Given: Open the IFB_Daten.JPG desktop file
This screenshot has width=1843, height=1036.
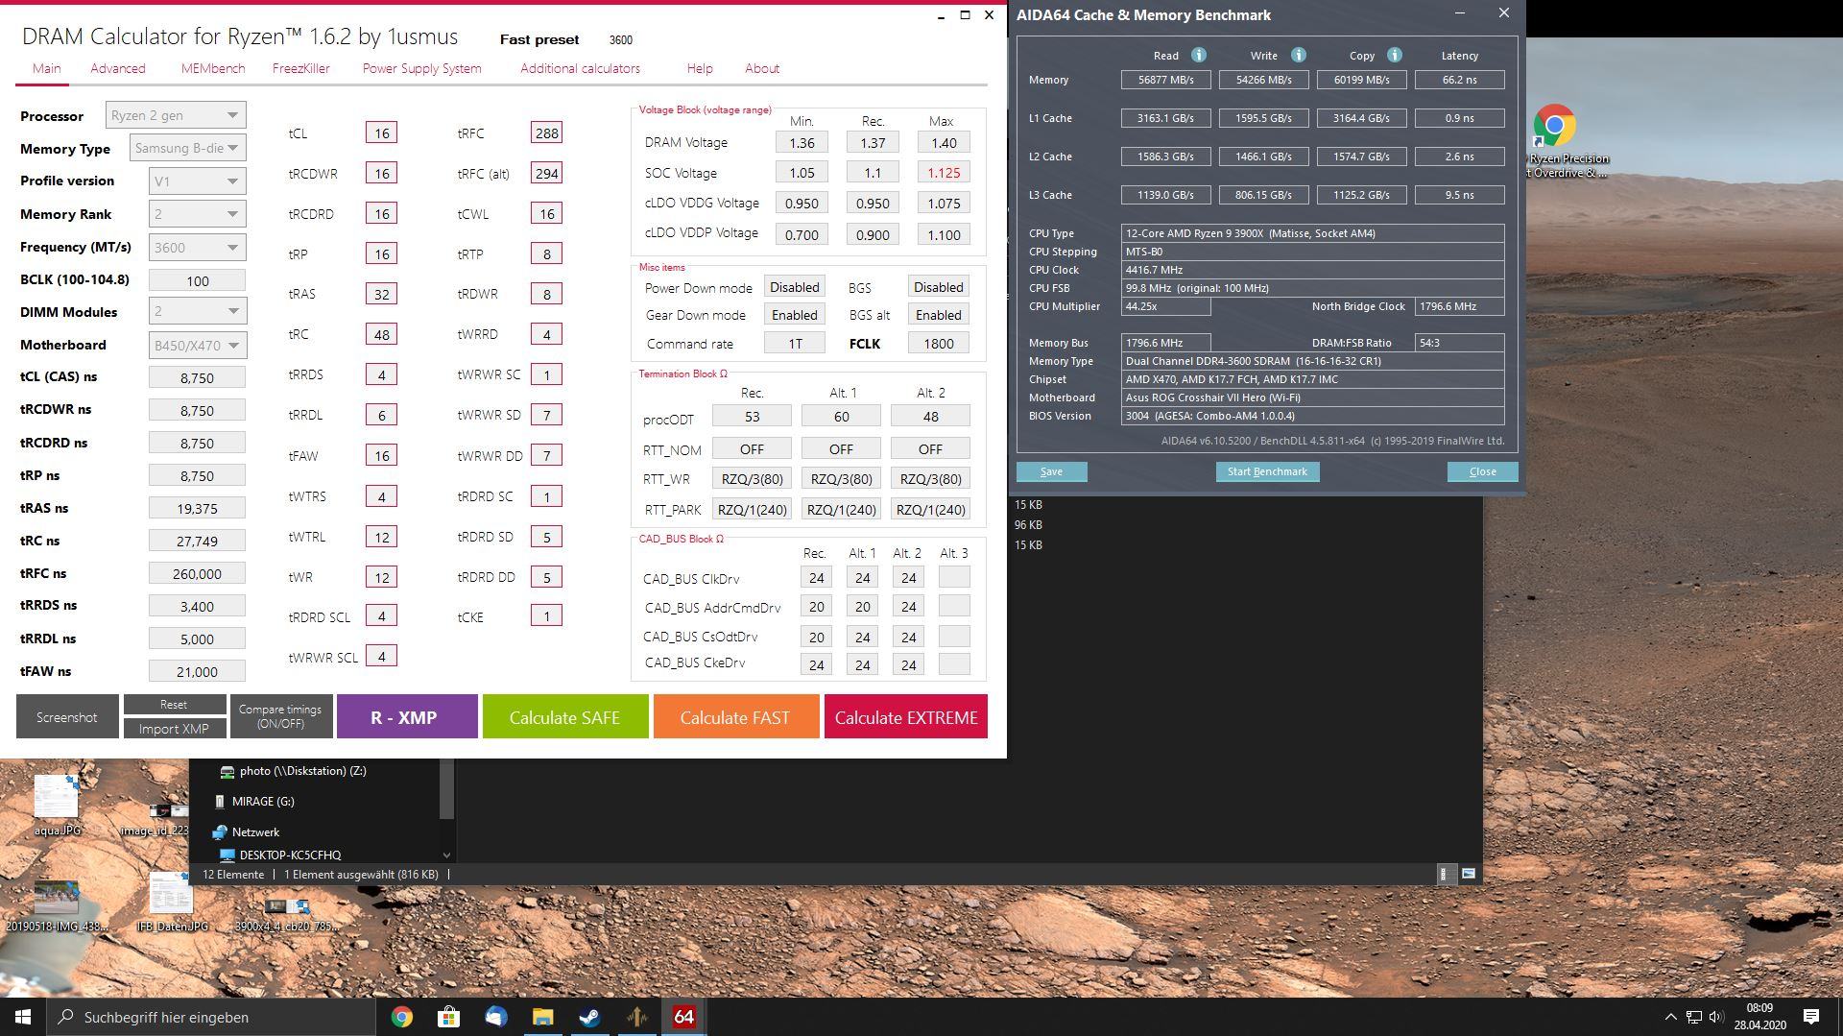Looking at the screenshot, I should pyautogui.click(x=172, y=902).
